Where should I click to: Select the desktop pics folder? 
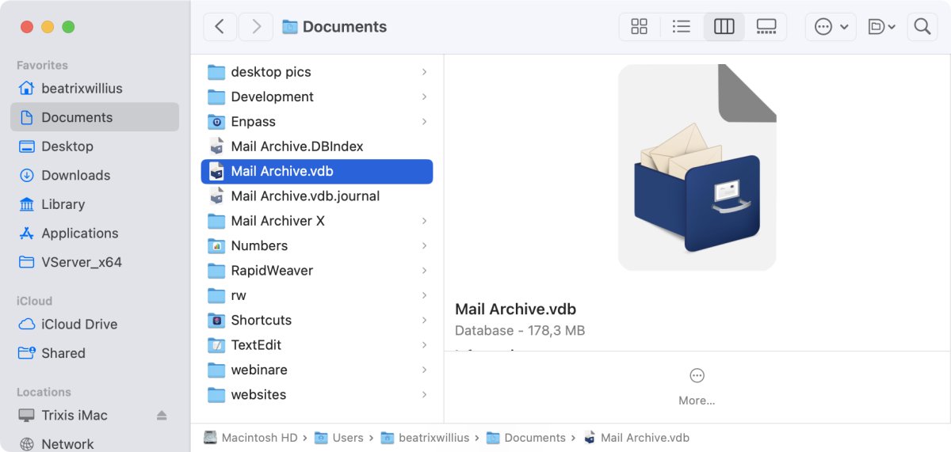pyautogui.click(x=317, y=72)
